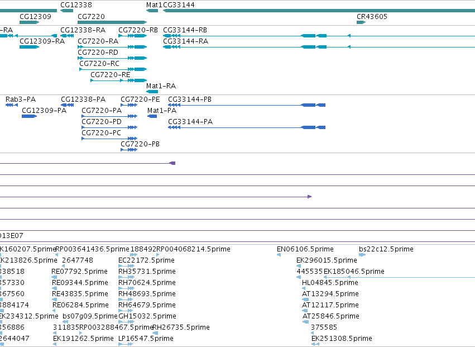
Task: Select EST EK251308.5prime
Action: click(x=342, y=338)
